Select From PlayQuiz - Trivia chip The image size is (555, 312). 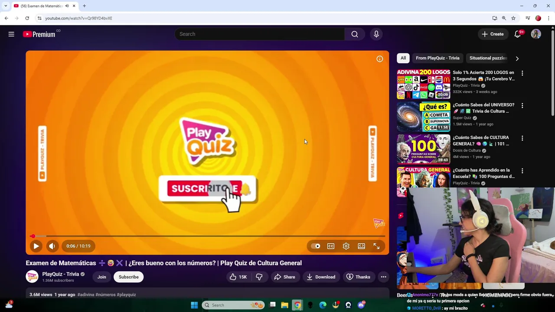click(437, 58)
